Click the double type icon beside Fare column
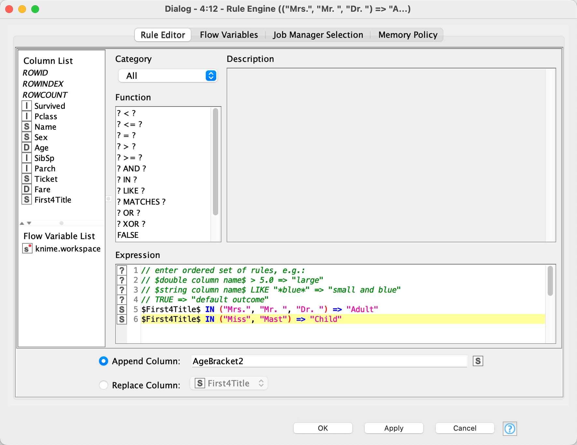The image size is (577, 445). [x=27, y=189]
